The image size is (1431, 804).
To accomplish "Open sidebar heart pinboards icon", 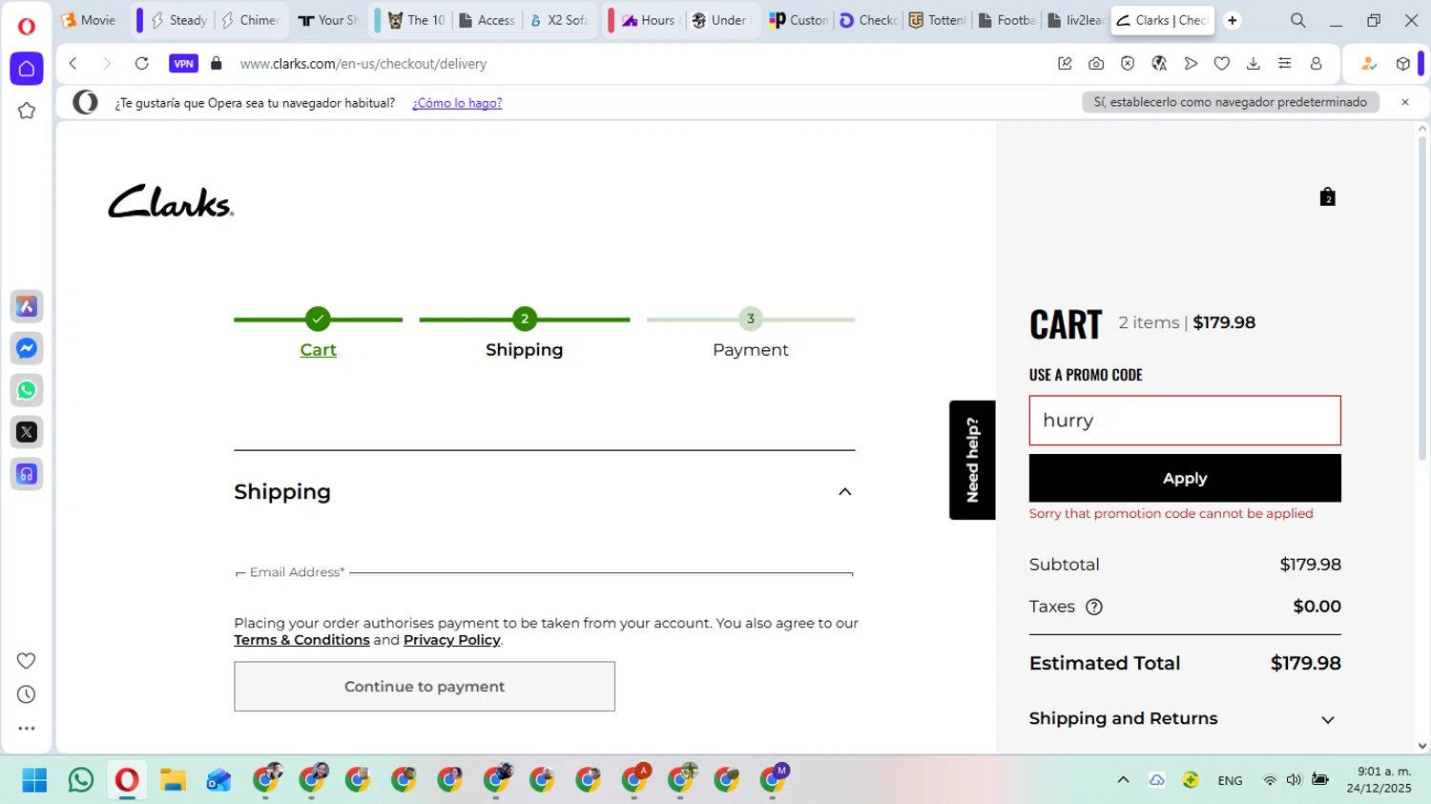I will coord(27,660).
